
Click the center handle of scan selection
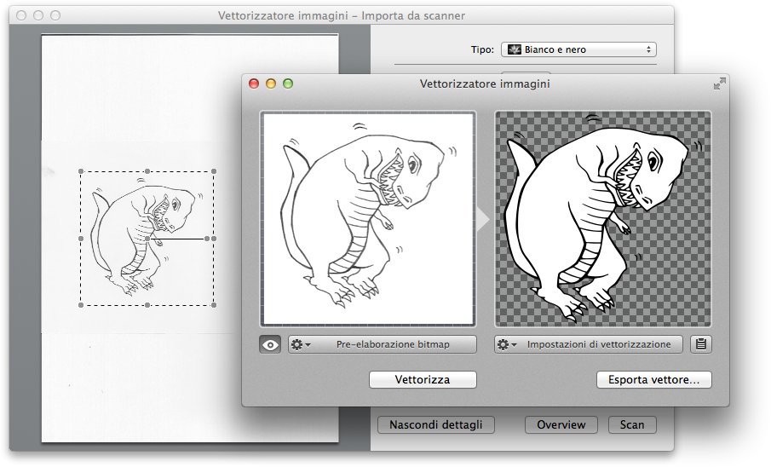pyautogui.click(x=147, y=239)
